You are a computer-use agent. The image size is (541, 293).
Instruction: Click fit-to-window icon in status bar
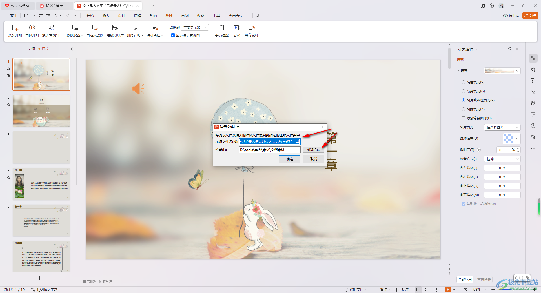click(465, 290)
